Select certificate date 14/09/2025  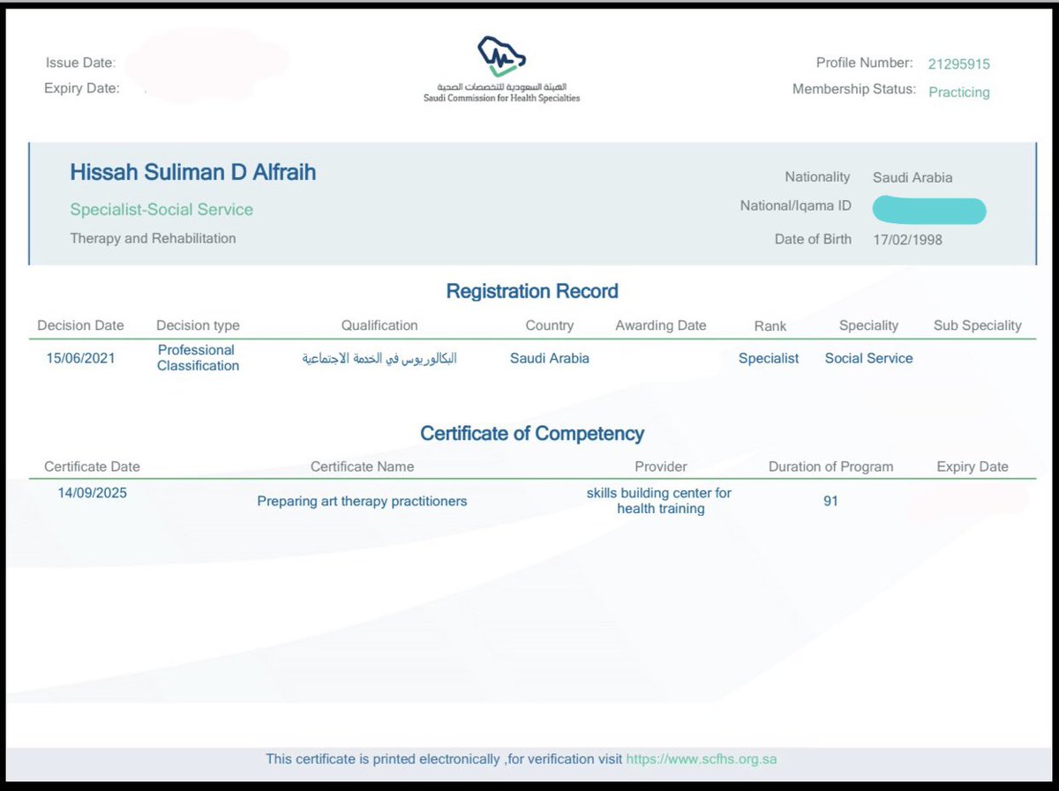click(x=93, y=493)
